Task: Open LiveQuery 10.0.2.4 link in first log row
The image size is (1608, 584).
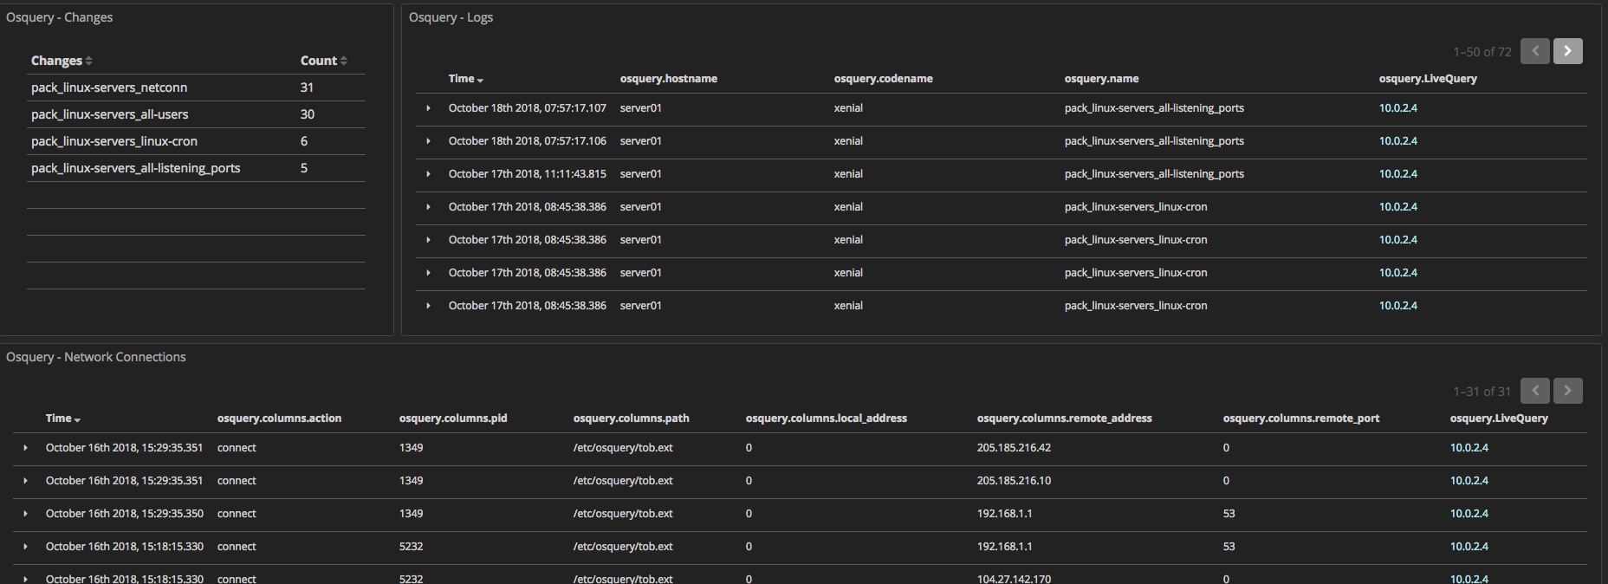Action: tap(1397, 108)
